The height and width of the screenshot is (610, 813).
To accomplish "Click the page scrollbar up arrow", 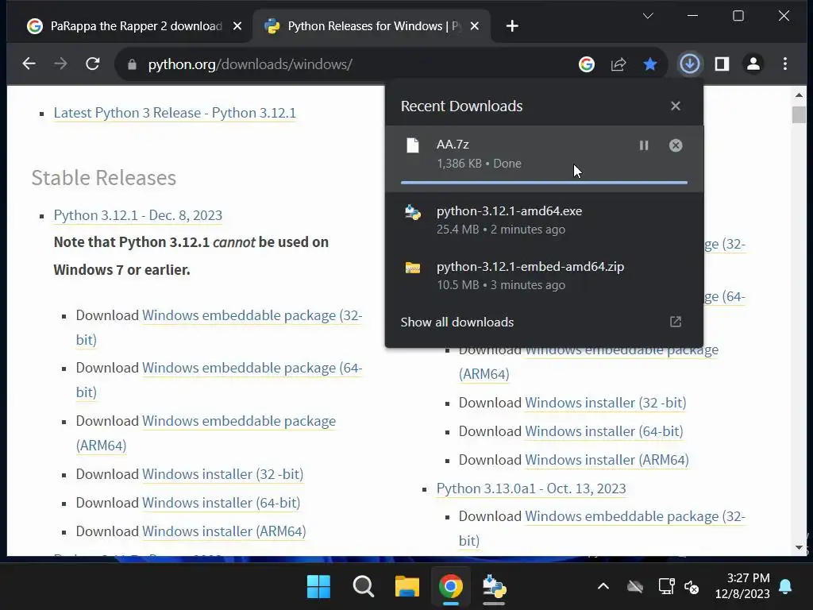I will pyautogui.click(x=799, y=95).
